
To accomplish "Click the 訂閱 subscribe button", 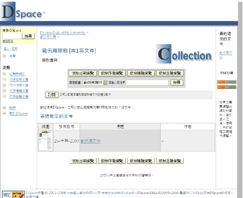I will tap(52, 95).
